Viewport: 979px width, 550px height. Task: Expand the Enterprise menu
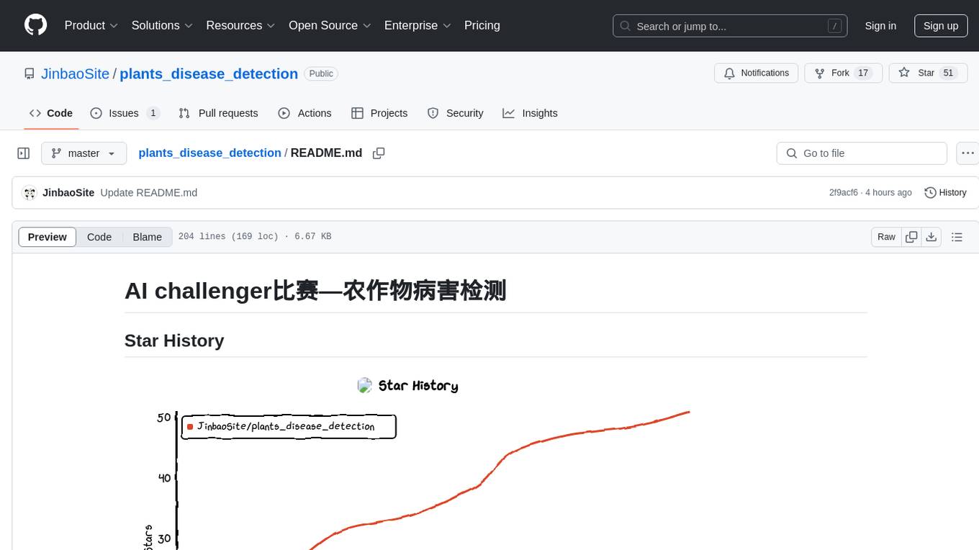pyautogui.click(x=418, y=25)
